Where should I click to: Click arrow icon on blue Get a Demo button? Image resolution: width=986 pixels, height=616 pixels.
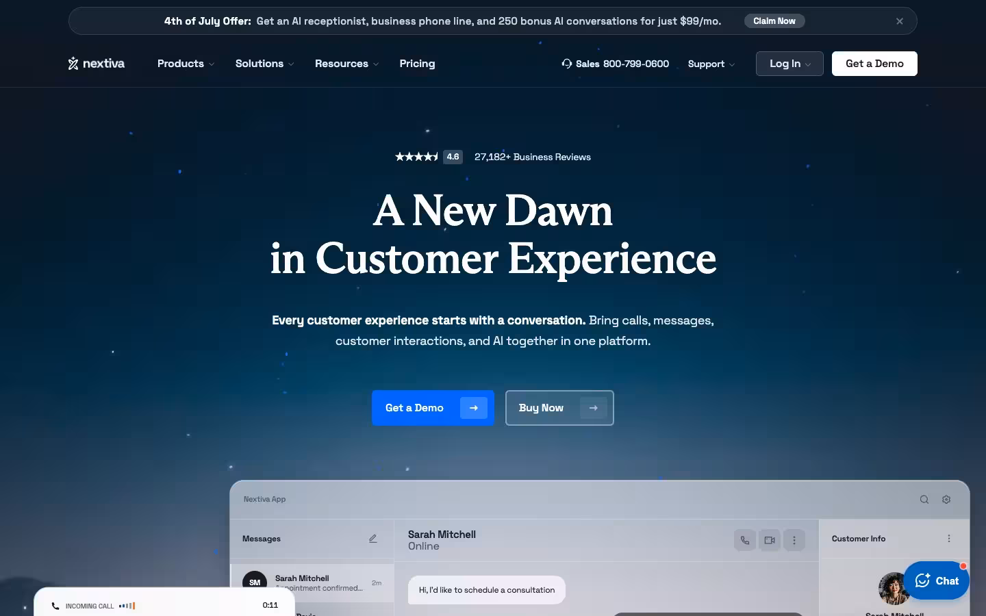(474, 408)
